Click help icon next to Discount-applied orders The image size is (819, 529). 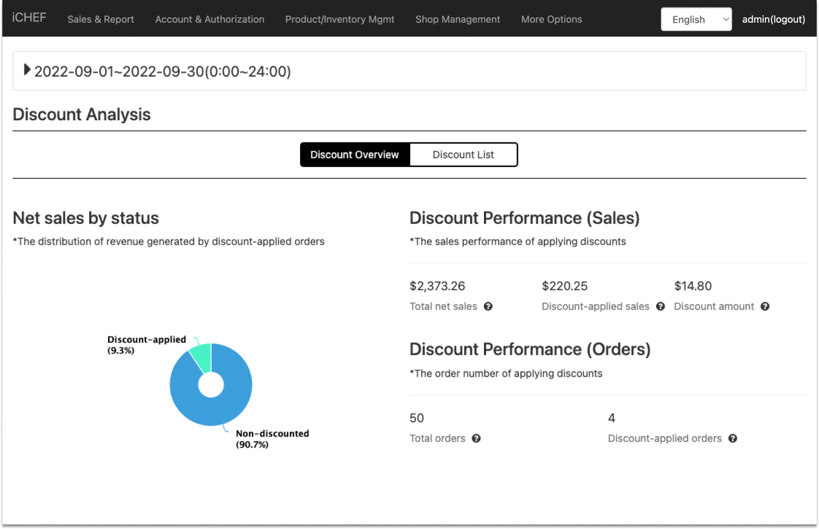tap(733, 438)
